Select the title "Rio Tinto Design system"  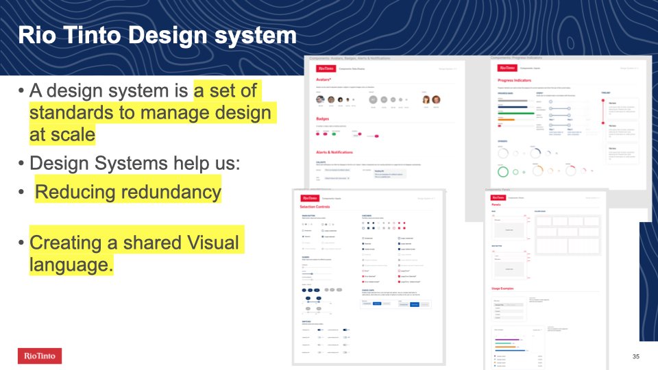158,35
